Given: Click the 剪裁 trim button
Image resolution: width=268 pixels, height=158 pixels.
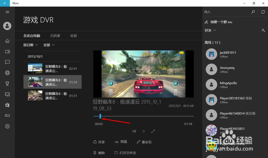Looking at the screenshot, I should [x=121, y=142].
